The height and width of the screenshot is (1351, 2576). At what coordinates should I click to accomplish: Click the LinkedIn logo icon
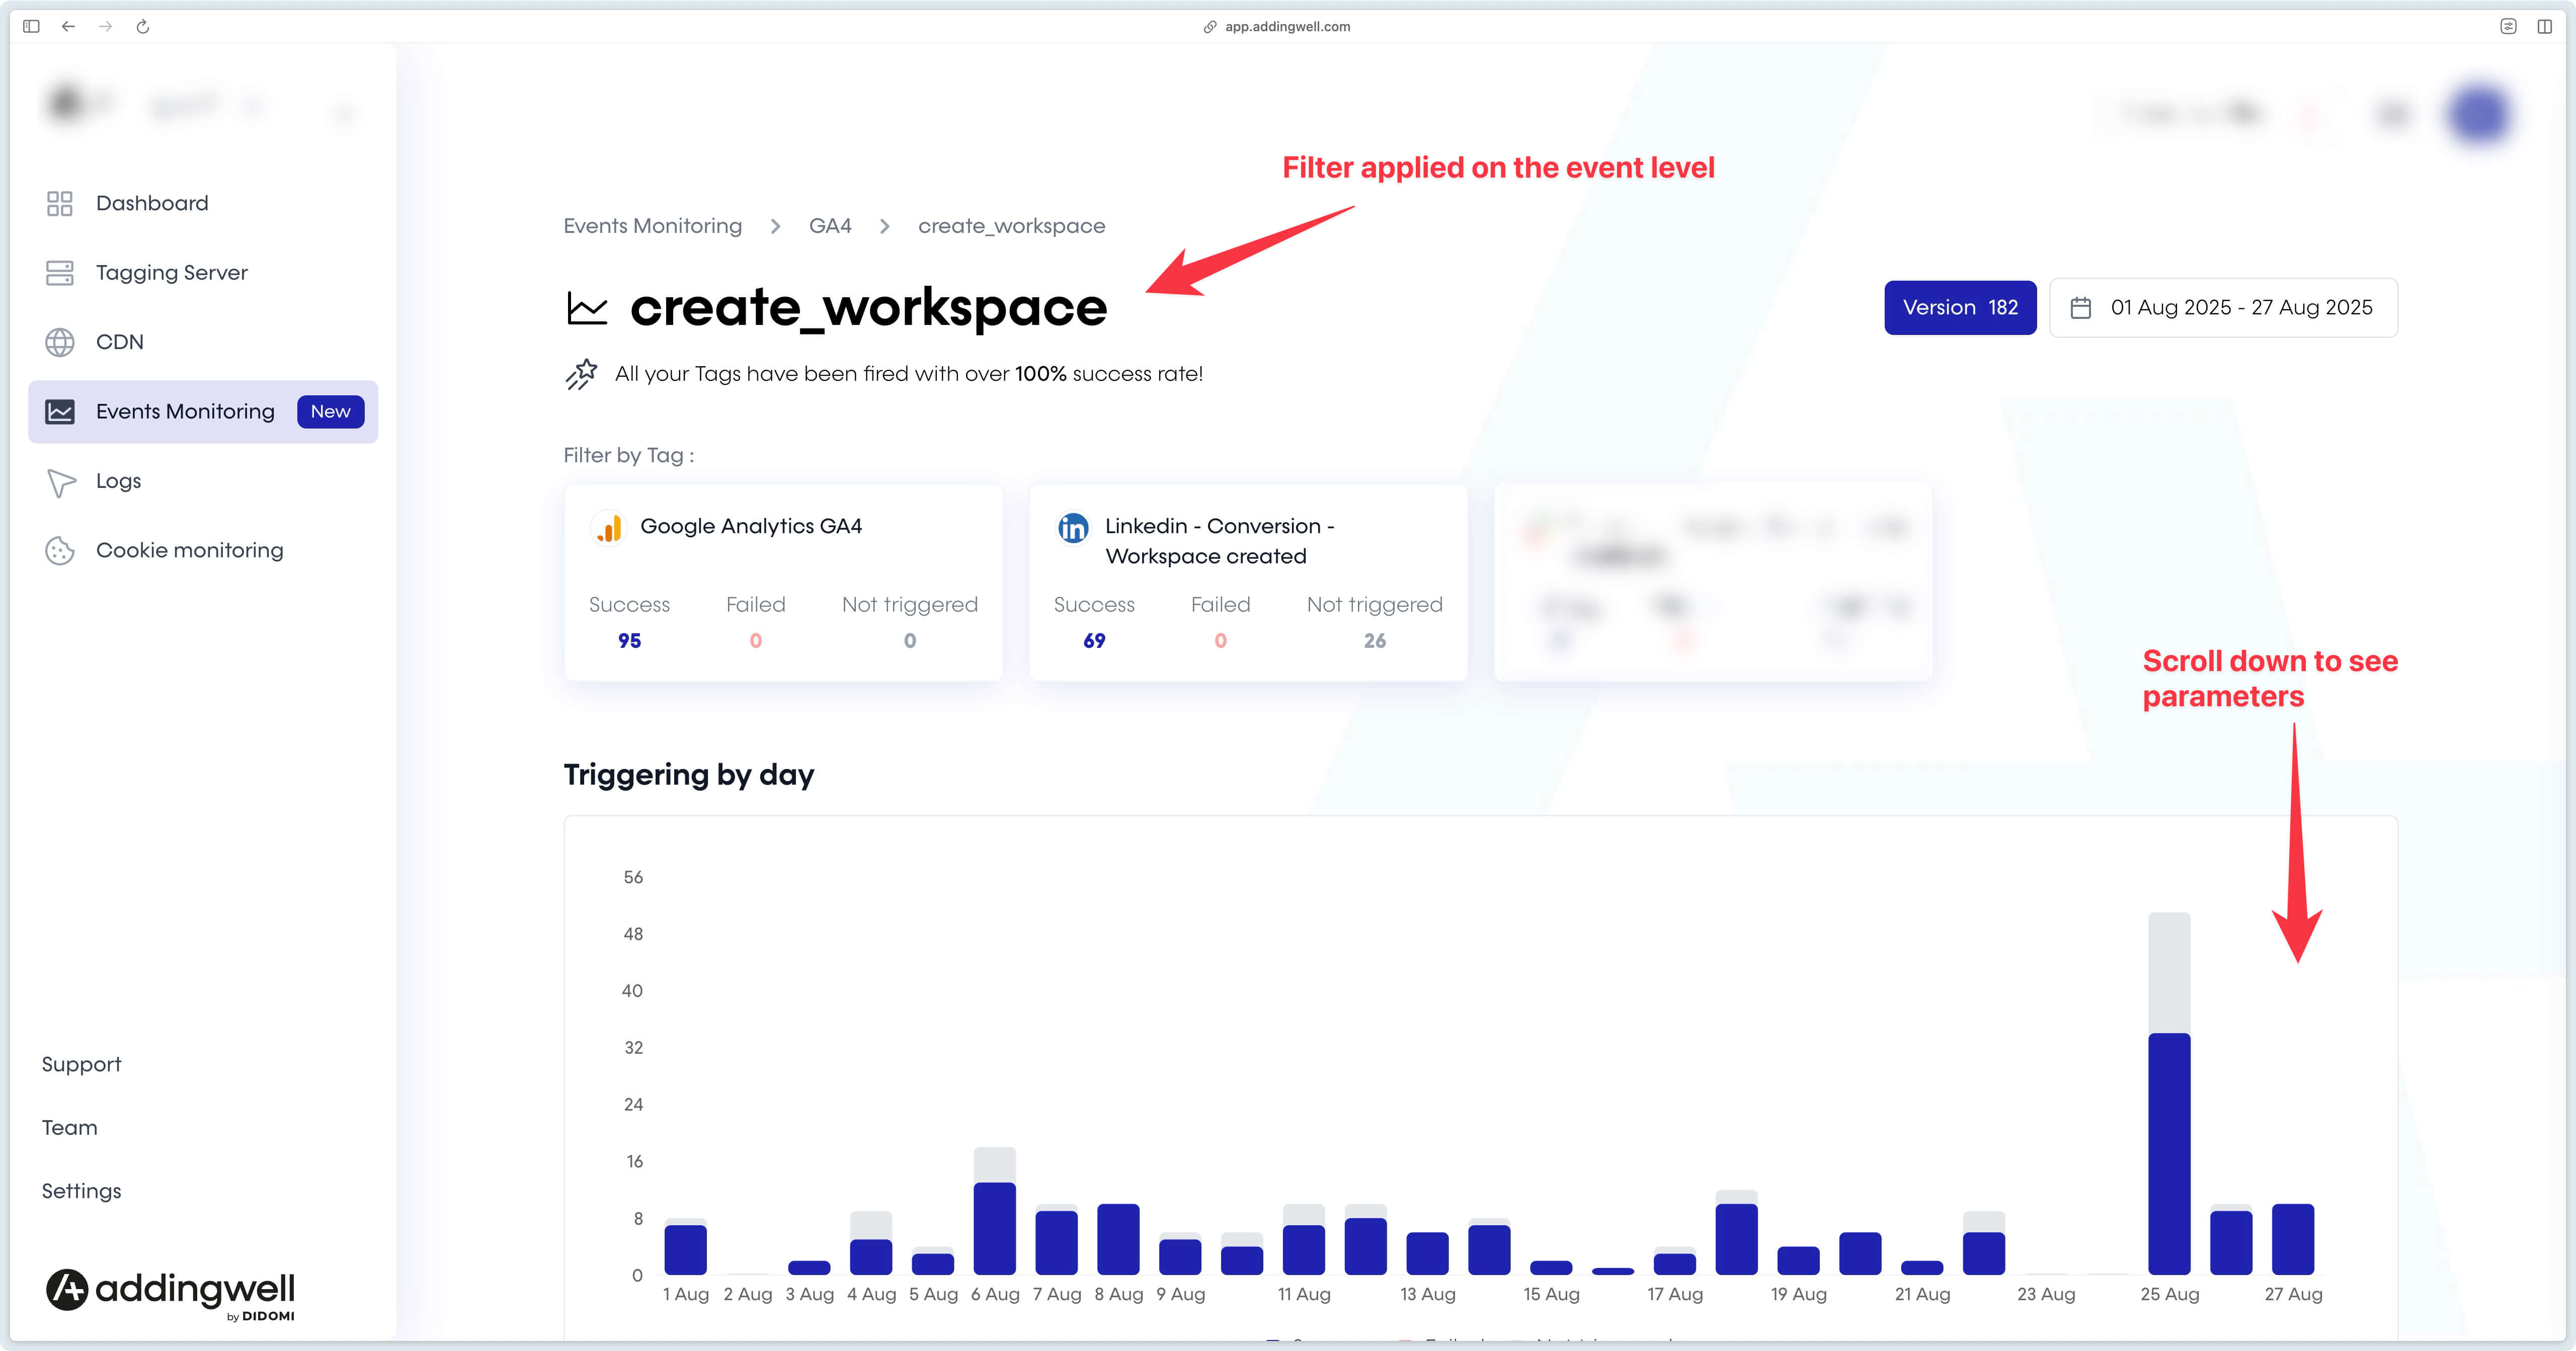coord(1073,527)
